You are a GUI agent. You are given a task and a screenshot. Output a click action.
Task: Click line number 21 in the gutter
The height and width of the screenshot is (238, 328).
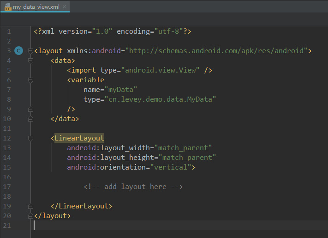point(7,226)
